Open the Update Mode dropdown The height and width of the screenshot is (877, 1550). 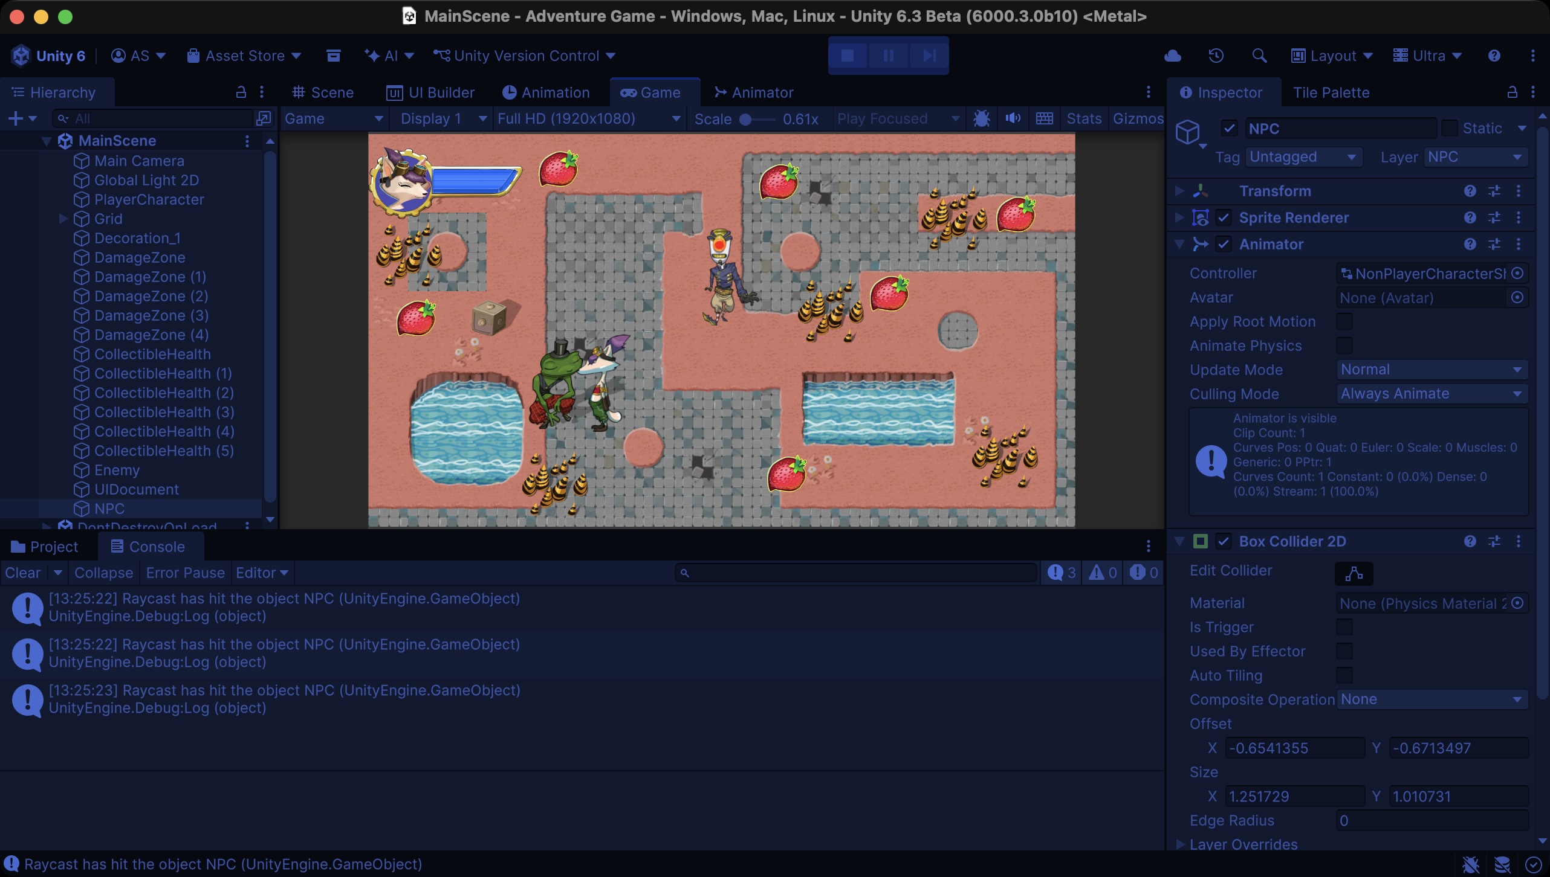pos(1432,369)
